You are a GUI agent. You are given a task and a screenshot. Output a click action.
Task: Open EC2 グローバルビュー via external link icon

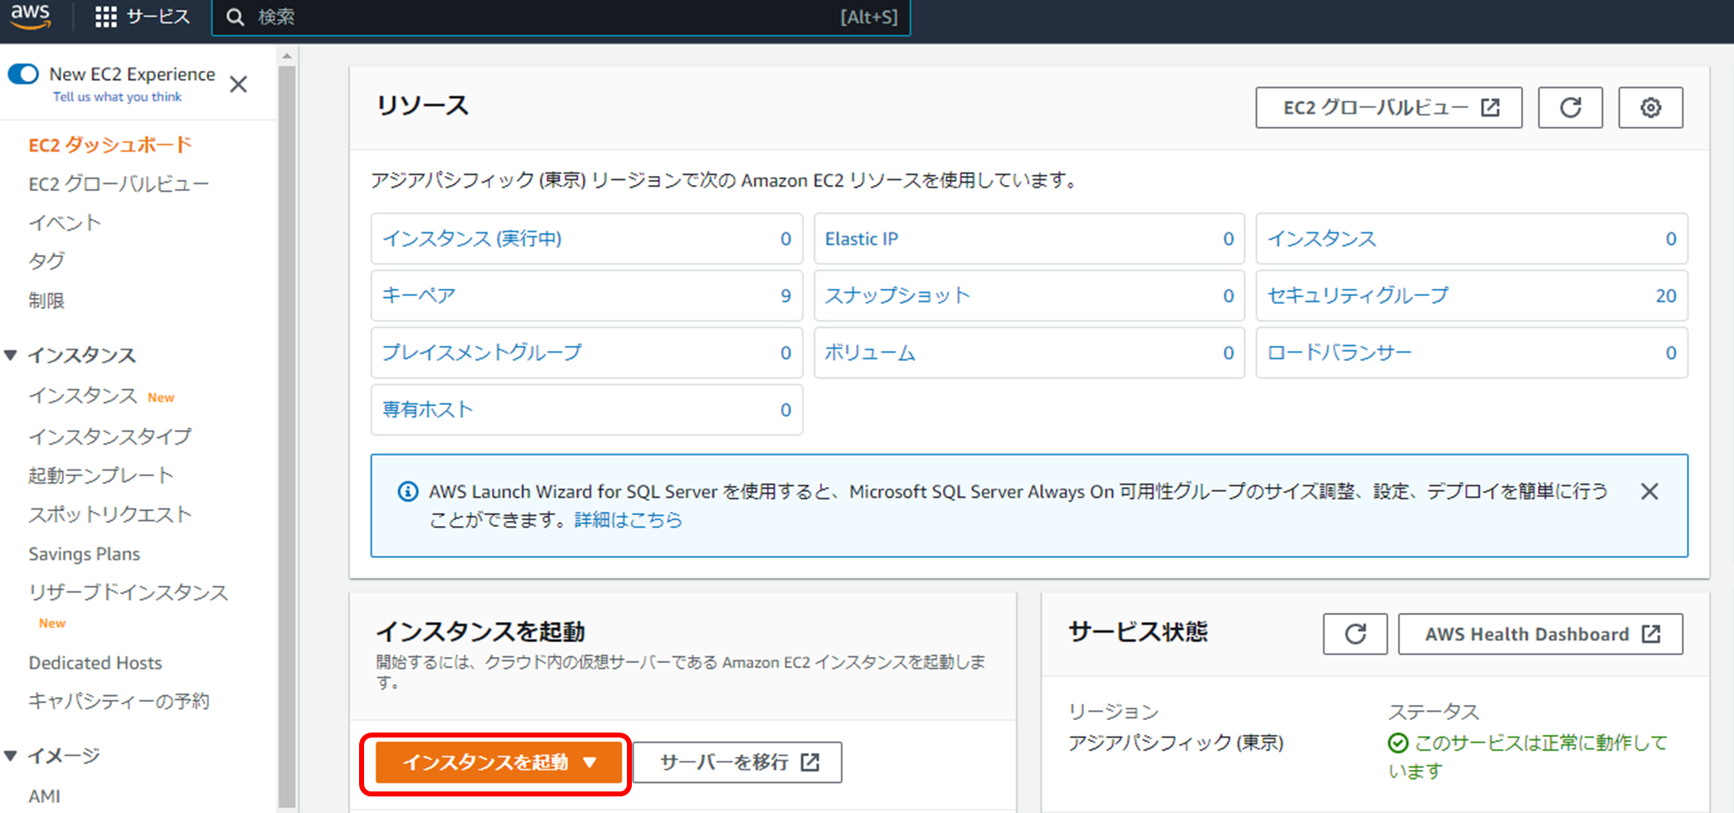1491,106
